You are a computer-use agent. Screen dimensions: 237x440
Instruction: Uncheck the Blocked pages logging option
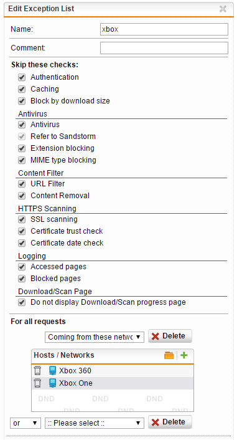coord(22,279)
